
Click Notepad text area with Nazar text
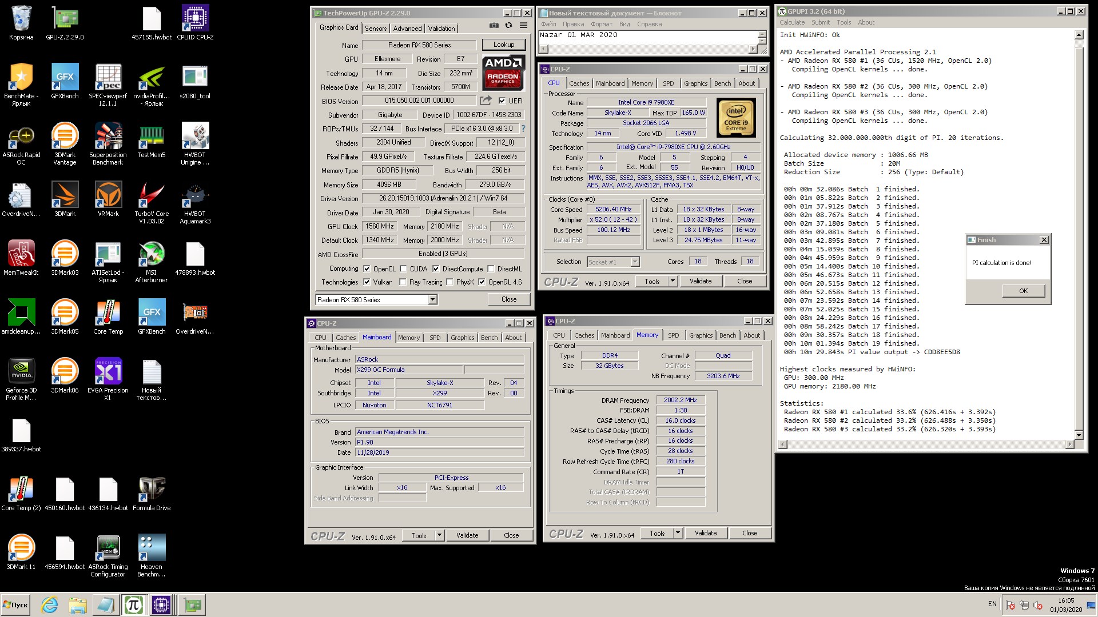(x=647, y=37)
